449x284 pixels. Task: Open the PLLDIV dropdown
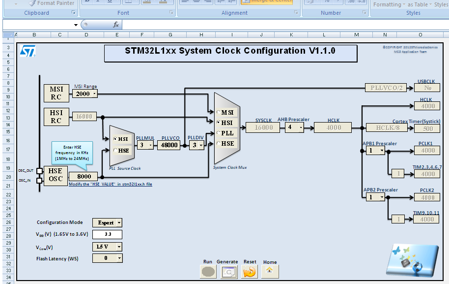(x=201, y=145)
